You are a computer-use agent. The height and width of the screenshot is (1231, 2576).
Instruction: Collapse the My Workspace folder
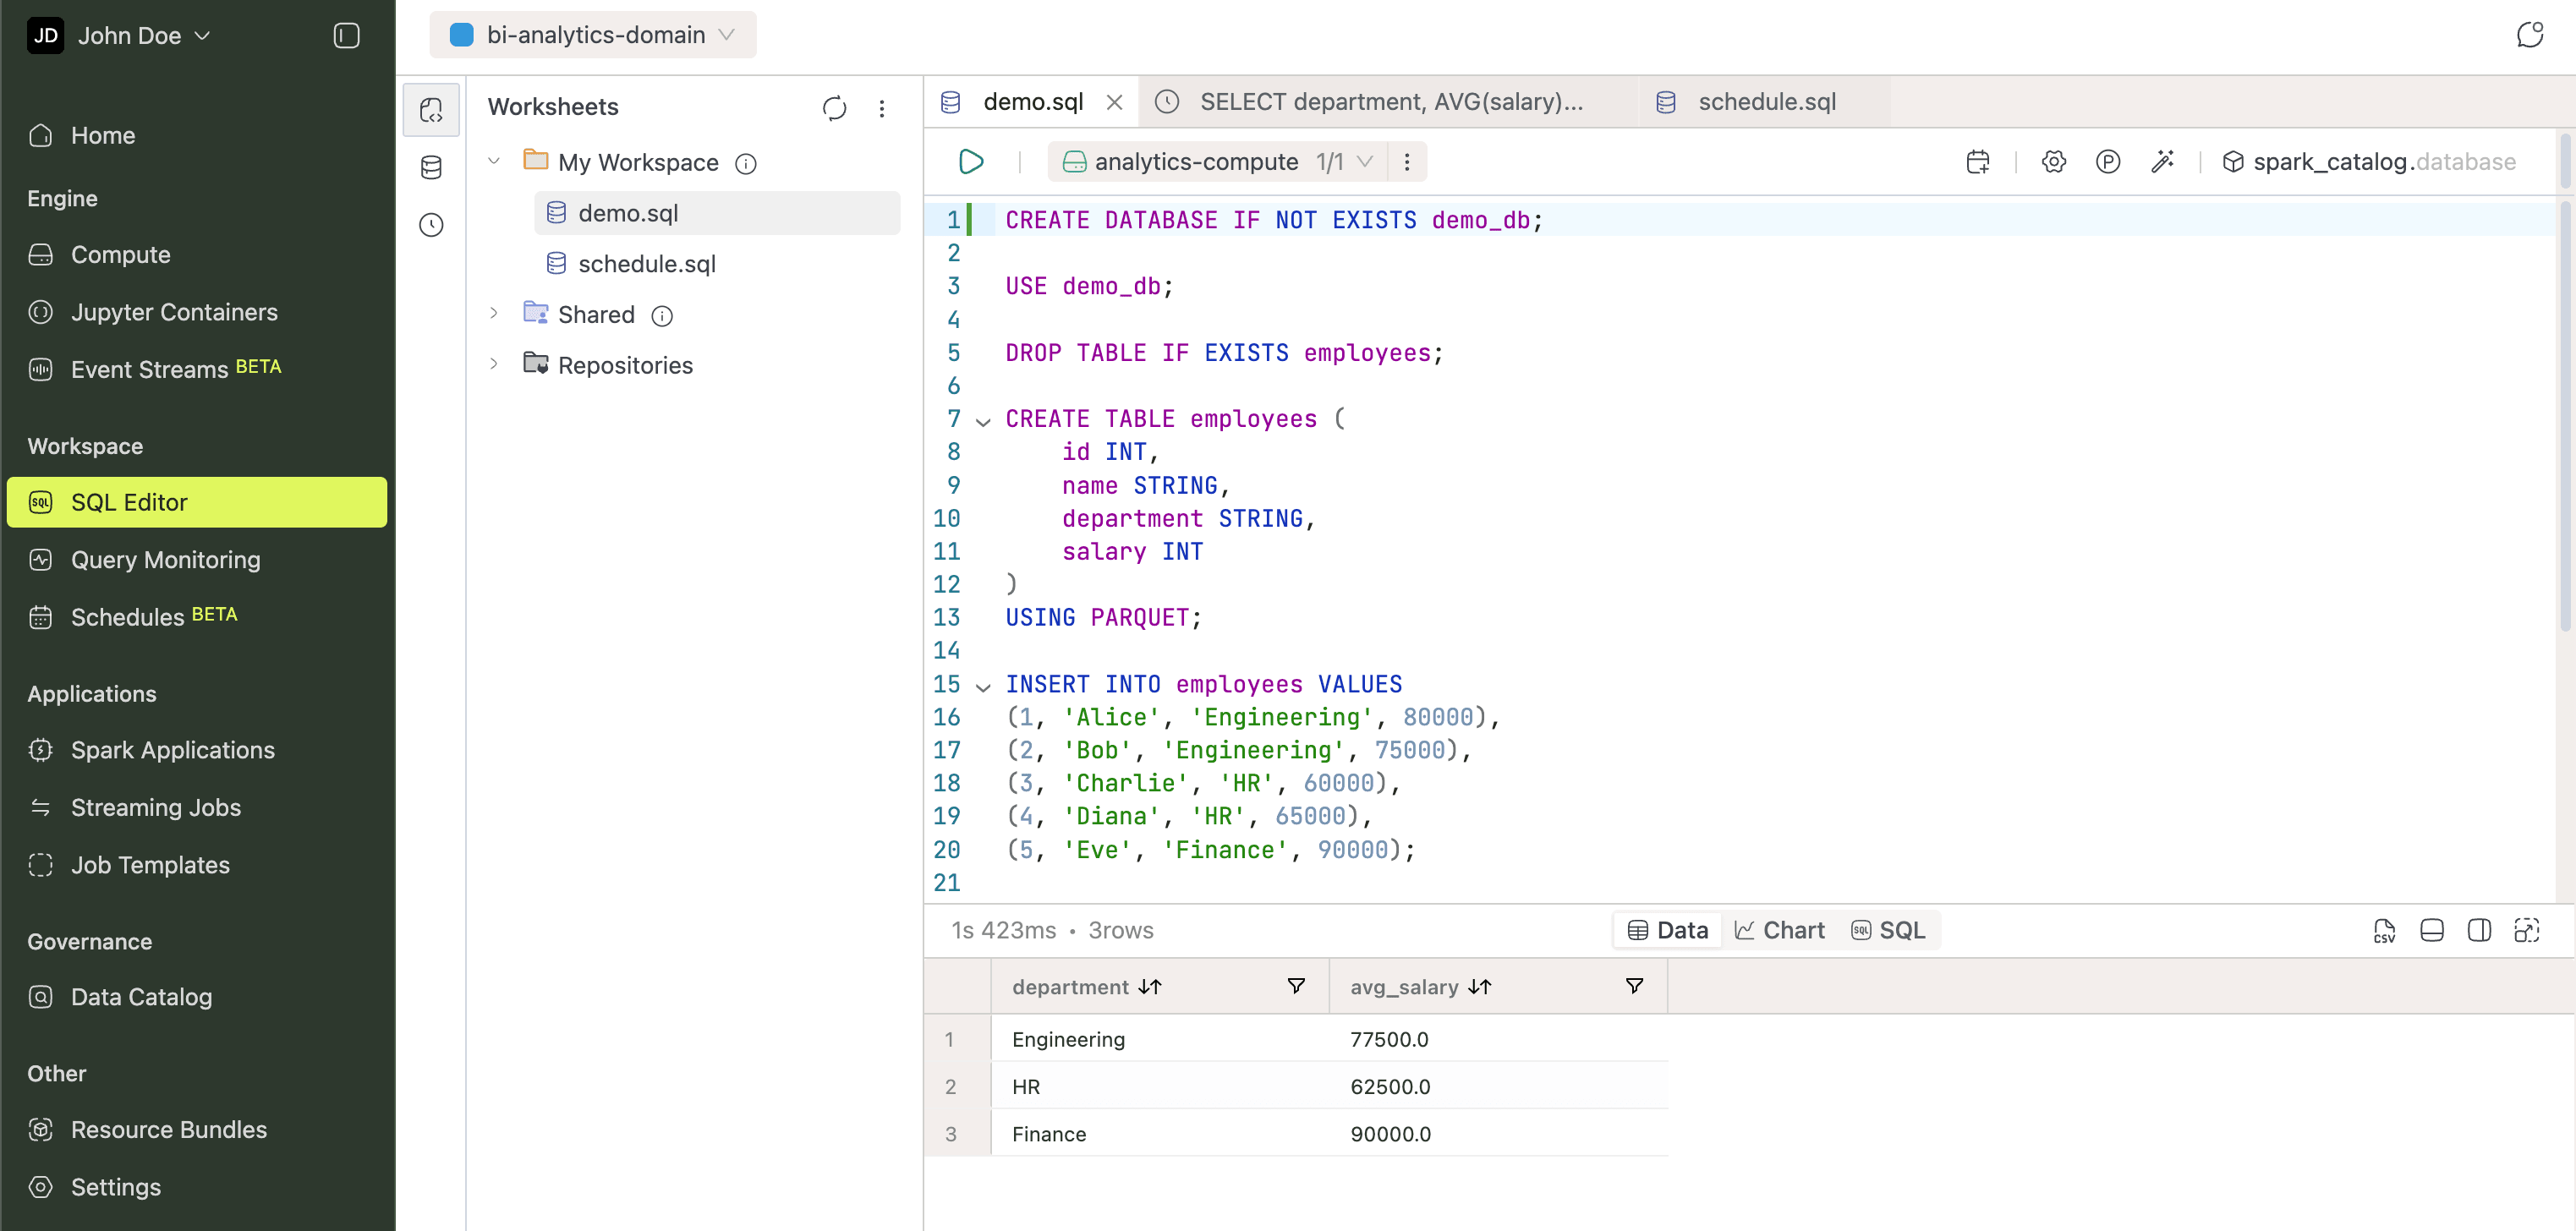point(495,161)
